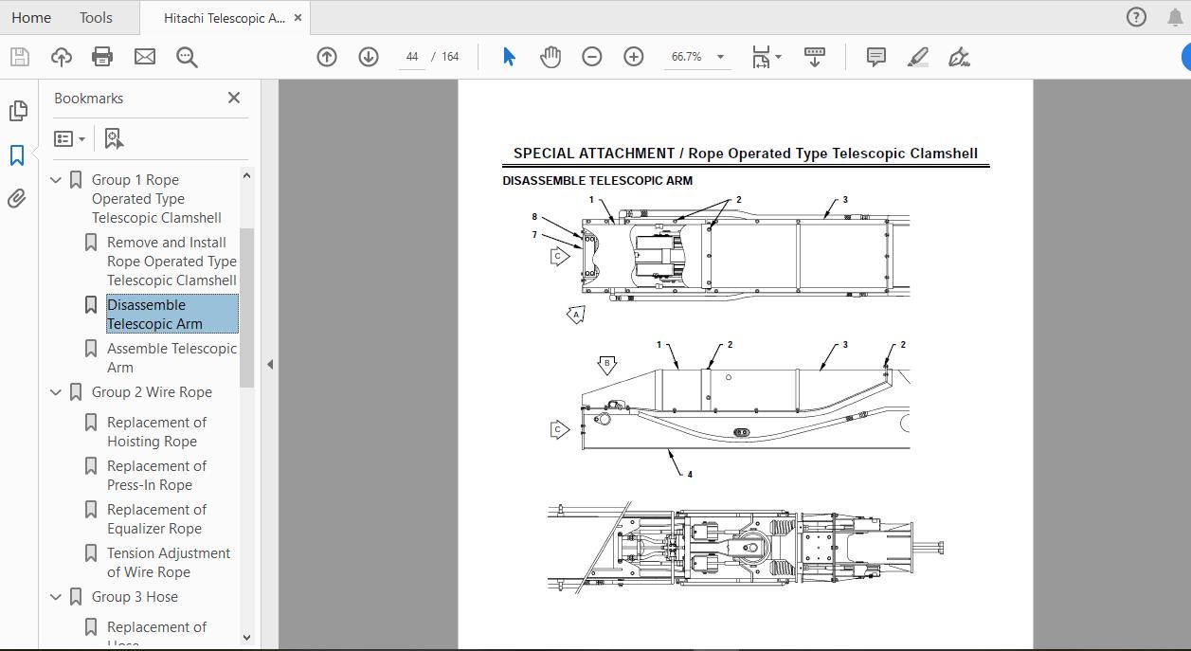This screenshot has width=1191, height=651.
Task: Open fit page width options icon
Action: (x=767, y=57)
